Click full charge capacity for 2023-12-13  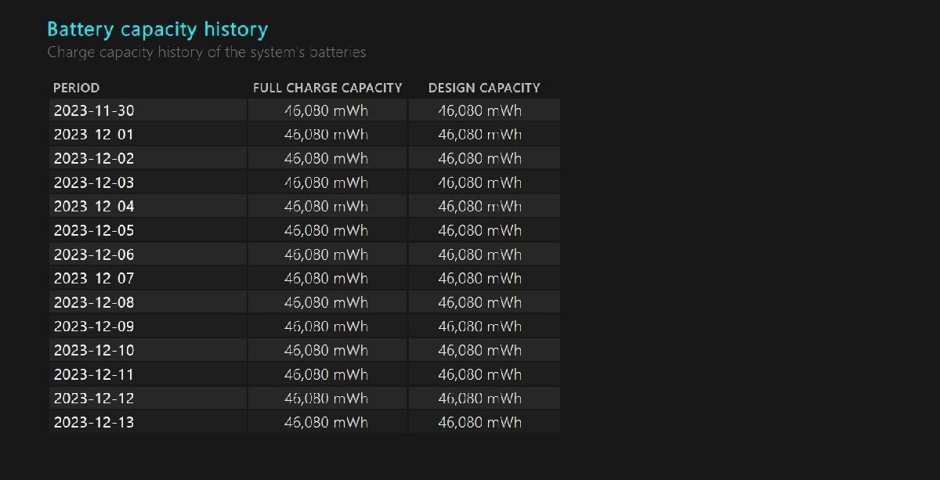[326, 423]
